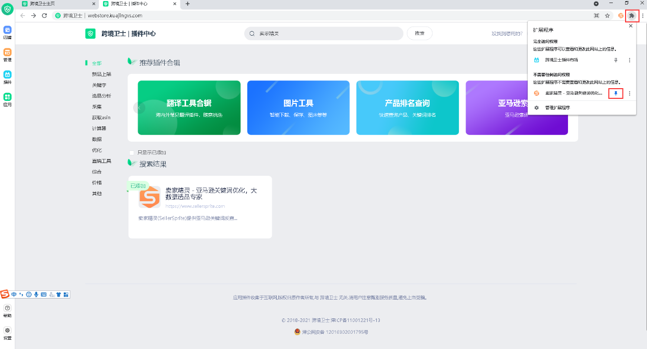Click the 跨境卫士插件市场 extension icon in popup
Viewport: 647px width, 349px height.
pyautogui.click(x=536, y=60)
